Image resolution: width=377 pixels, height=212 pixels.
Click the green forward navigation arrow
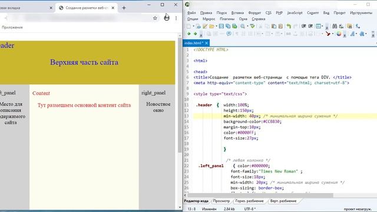195,34
